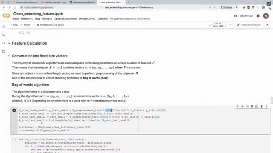Click the RAM usage bar indicator
Screen dimensions: 273x153
point(223,23)
